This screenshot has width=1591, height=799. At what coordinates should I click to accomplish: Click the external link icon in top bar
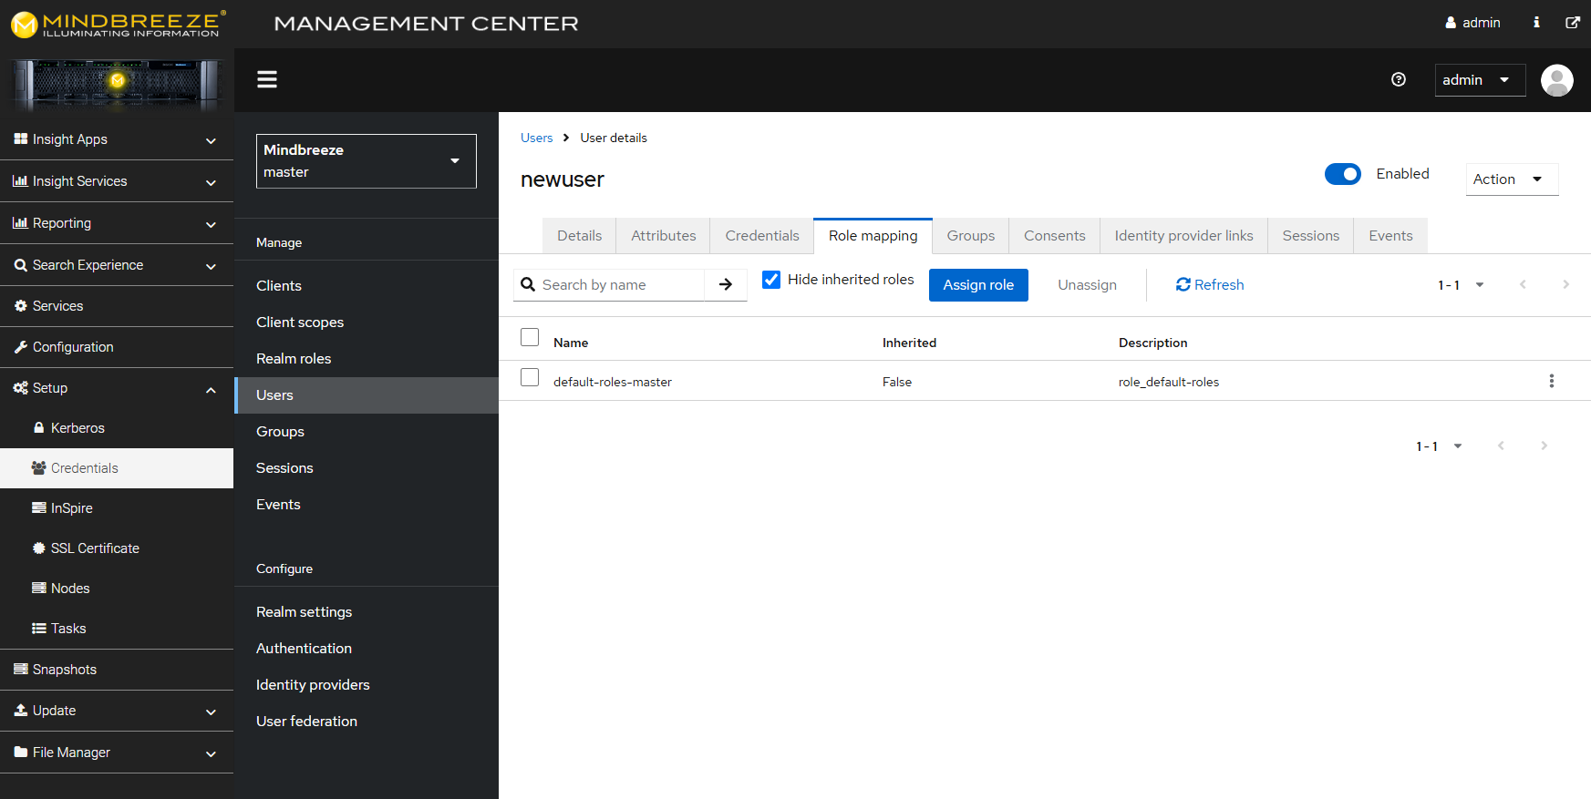coord(1573,23)
